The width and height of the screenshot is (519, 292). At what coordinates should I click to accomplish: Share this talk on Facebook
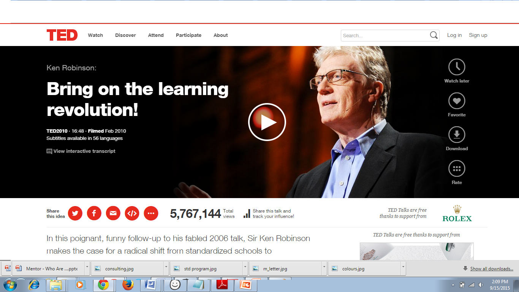tap(94, 213)
